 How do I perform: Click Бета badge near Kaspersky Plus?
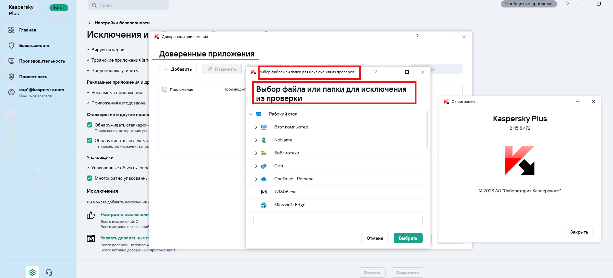pos(59,7)
